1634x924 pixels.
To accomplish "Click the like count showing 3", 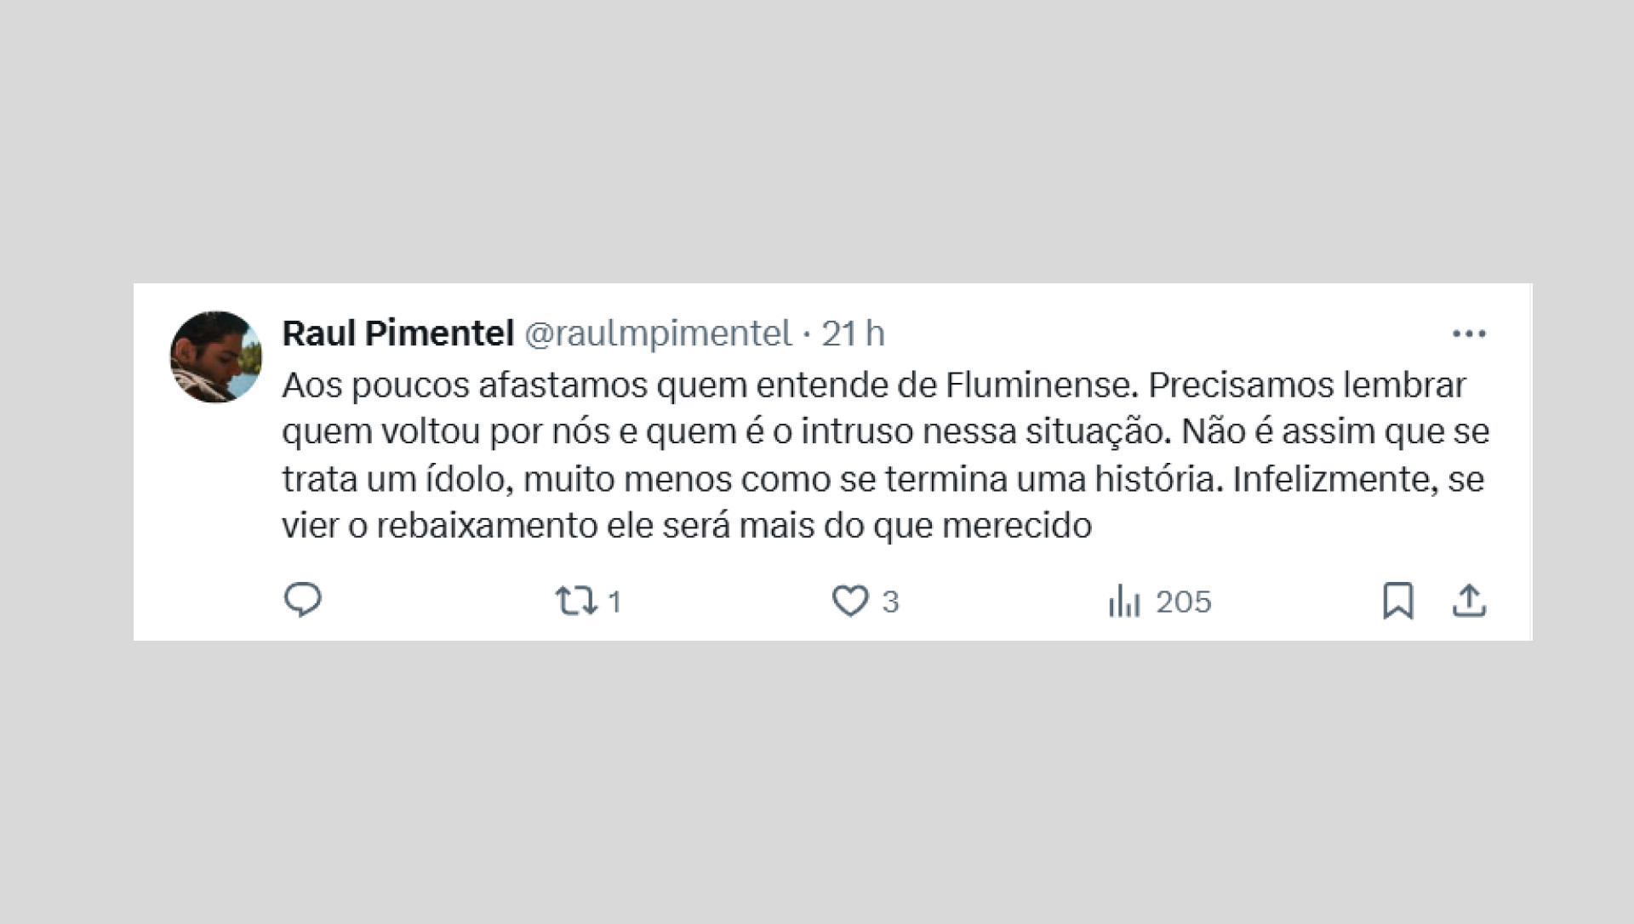I will (890, 602).
